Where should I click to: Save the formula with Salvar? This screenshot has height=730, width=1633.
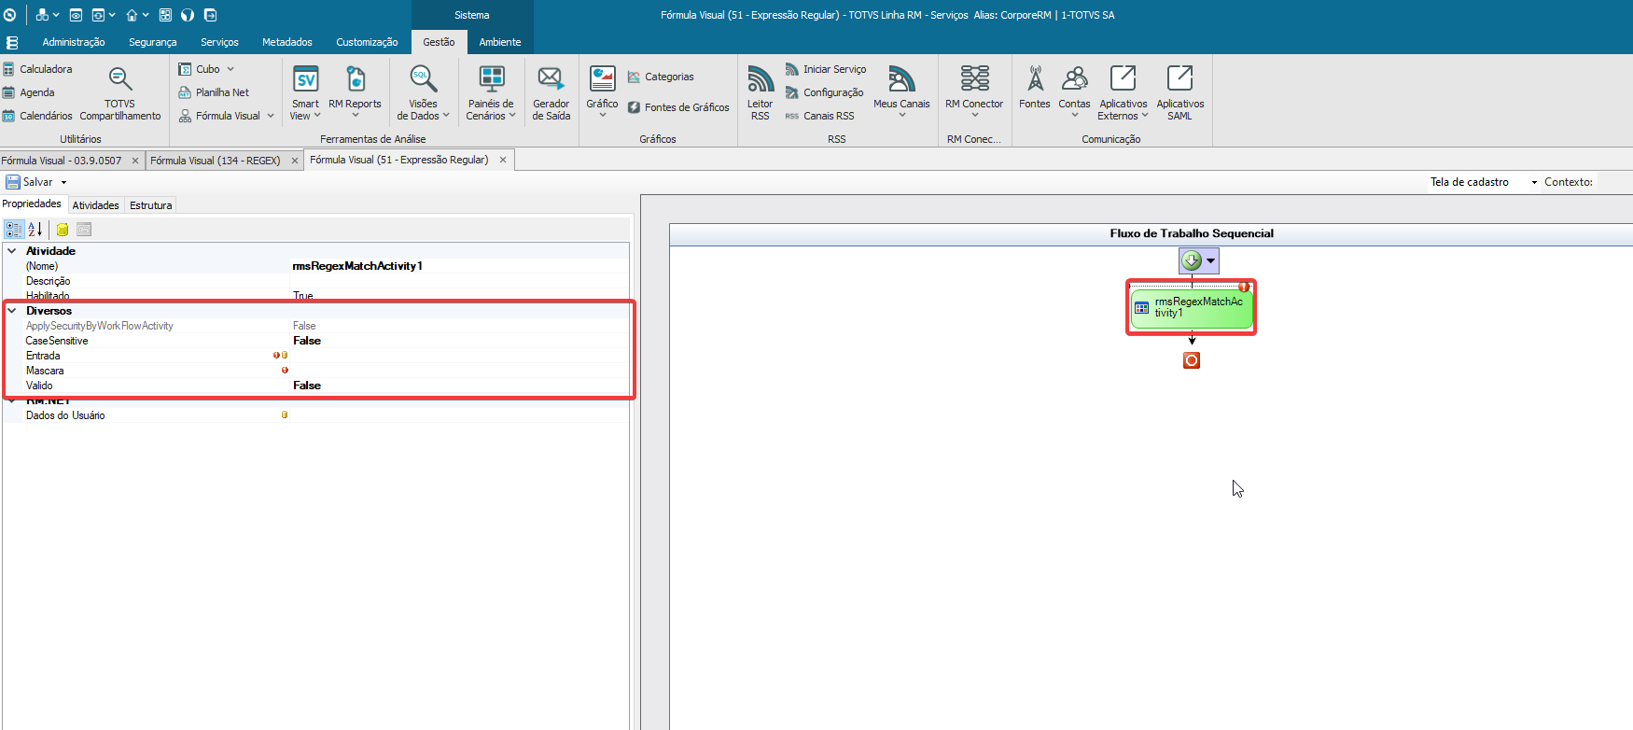pyautogui.click(x=30, y=182)
